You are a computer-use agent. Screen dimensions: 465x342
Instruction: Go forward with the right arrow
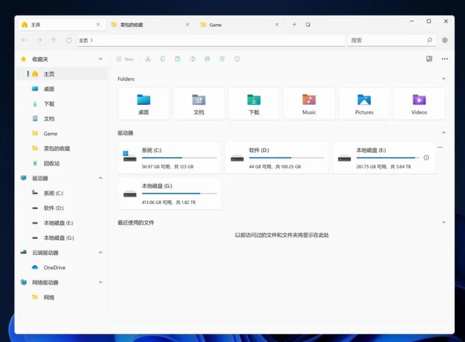point(39,40)
